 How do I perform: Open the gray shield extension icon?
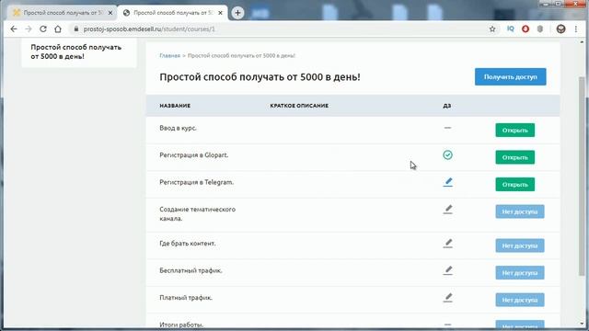pos(540,29)
